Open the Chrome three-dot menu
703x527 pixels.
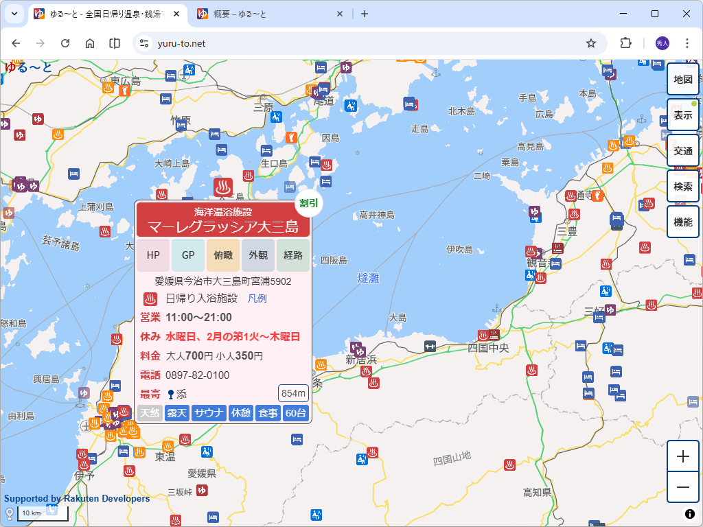click(x=689, y=43)
